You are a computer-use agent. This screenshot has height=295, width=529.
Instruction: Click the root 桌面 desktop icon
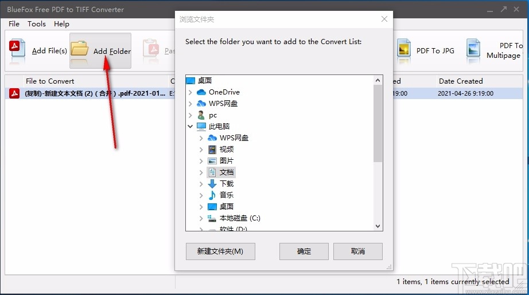[x=190, y=81]
